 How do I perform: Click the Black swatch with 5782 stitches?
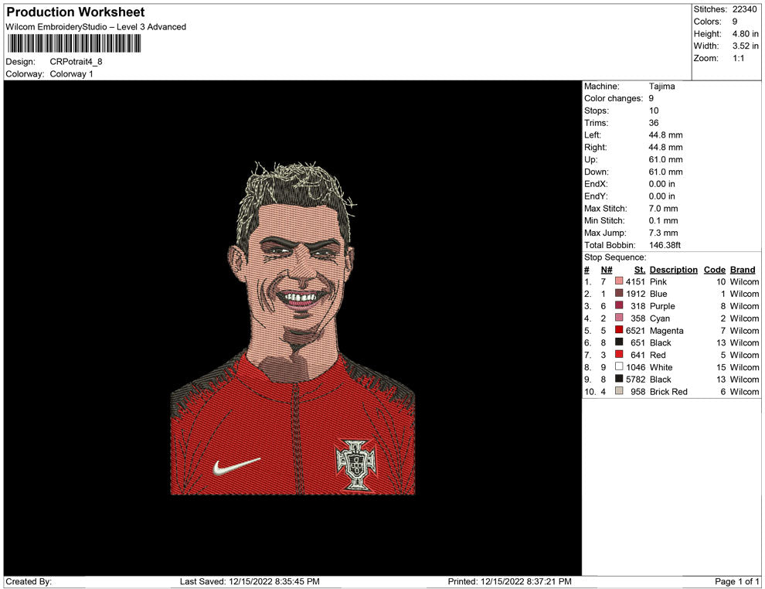tap(619, 379)
